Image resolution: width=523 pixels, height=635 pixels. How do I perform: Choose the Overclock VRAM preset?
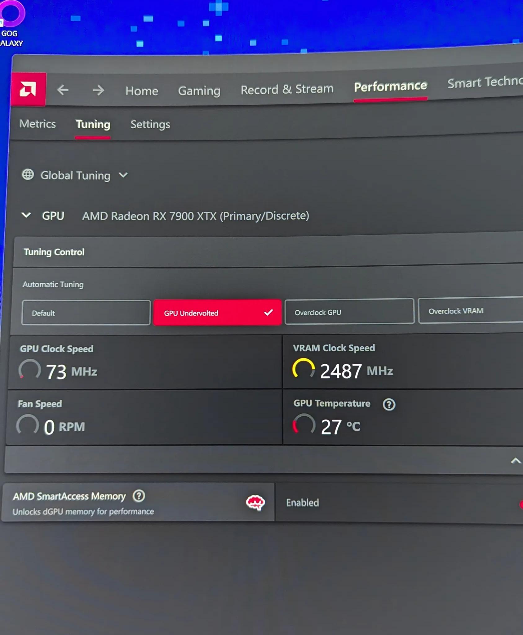point(470,310)
